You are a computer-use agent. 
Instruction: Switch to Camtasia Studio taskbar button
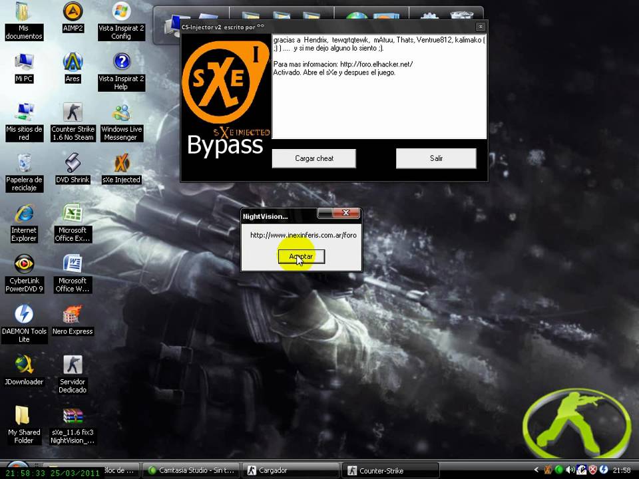click(x=191, y=470)
